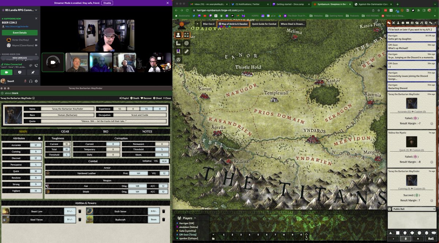Toggle Discord screen share button

(20, 72)
